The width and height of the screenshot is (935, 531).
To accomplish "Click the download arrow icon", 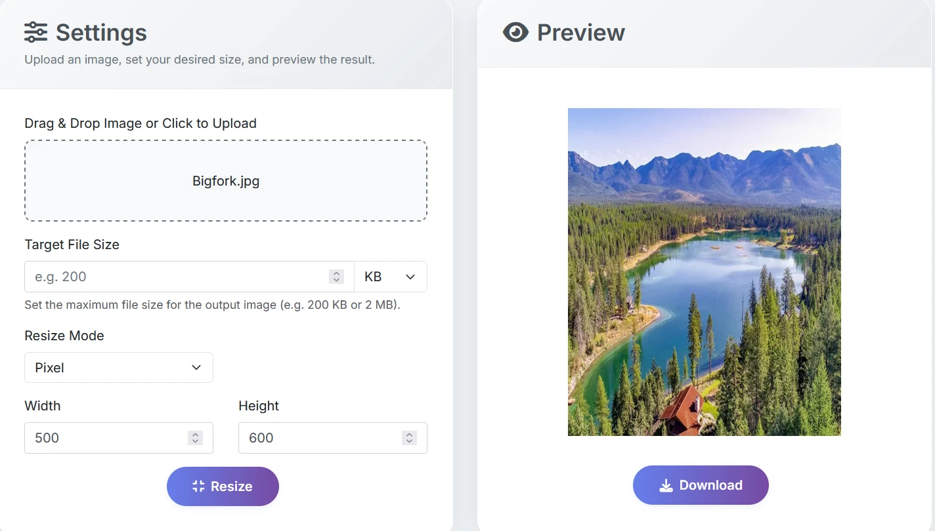I will coord(666,486).
